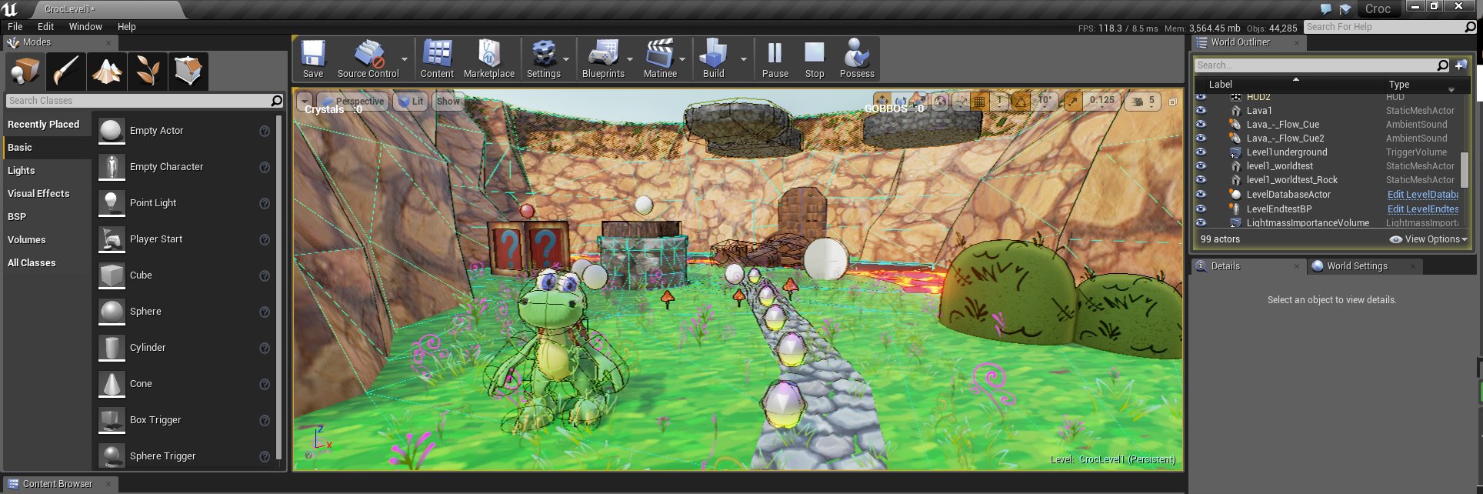Click the Blueprints toolbar icon
The height and width of the screenshot is (494, 1483).
point(603,59)
